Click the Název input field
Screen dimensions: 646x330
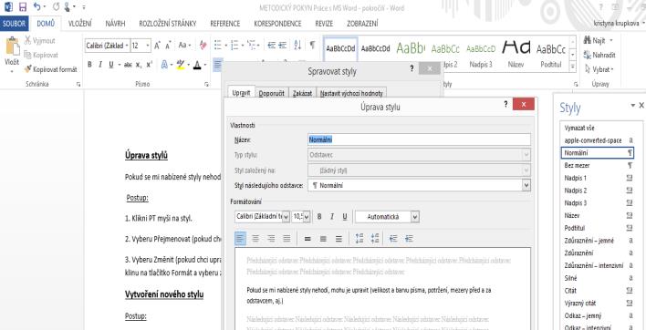(x=419, y=139)
